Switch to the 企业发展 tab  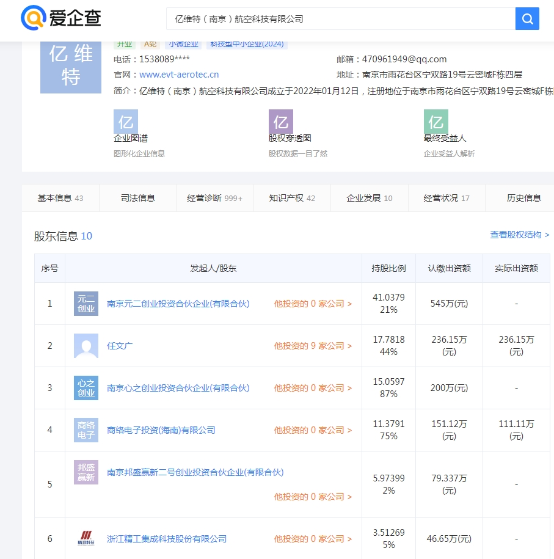pyautogui.click(x=370, y=198)
